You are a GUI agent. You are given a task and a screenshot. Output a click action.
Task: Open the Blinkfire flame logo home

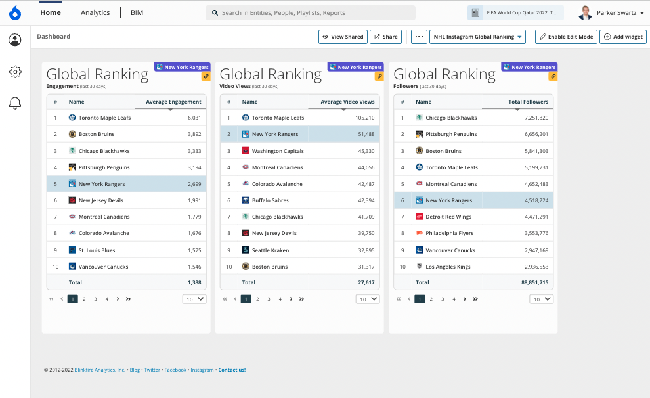[15, 13]
